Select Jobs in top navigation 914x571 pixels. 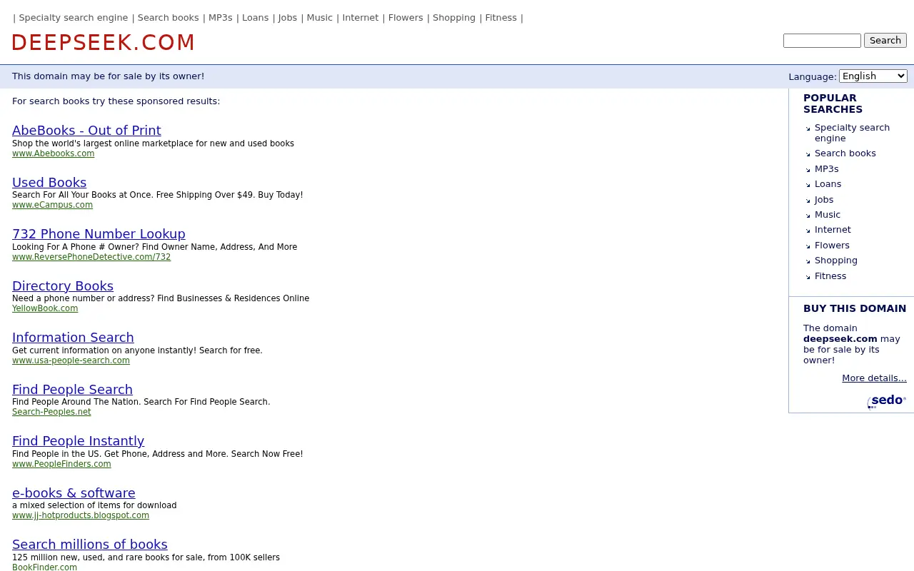pos(287,18)
